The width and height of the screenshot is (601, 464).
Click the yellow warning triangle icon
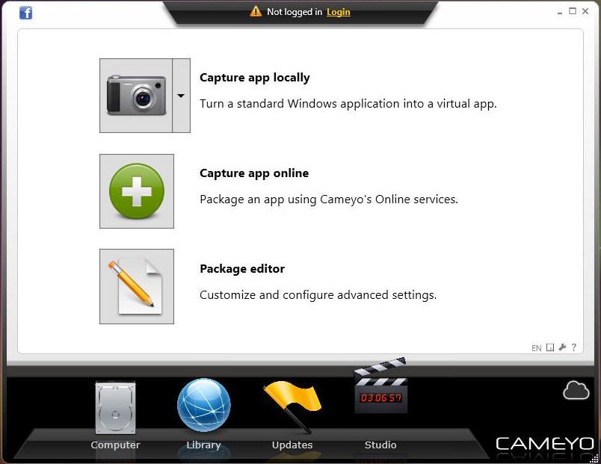256,11
